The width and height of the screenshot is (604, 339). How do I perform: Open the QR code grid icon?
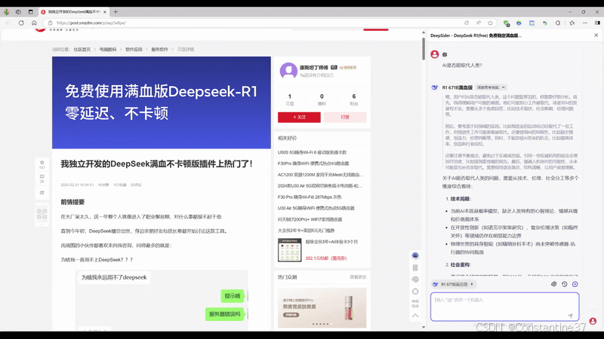click(x=42, y=214)
